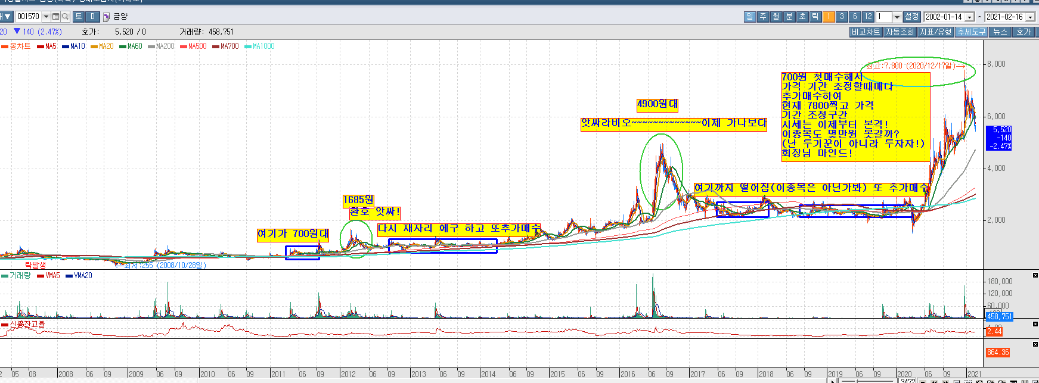This screenshot has width=1039, height=383.
Task: Open the 추세도구 tab
Action: tap(971, 32)
